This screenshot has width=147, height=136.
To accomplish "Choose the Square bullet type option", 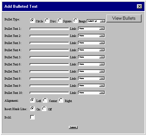I will click(60, 20).
